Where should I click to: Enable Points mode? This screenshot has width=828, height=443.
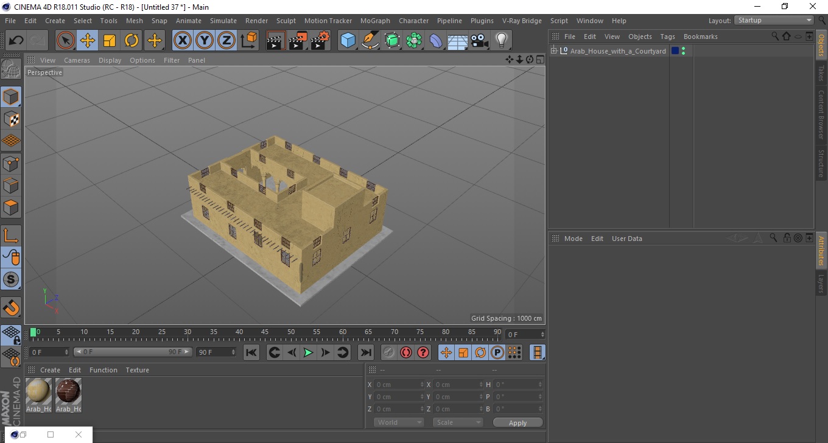pyautogui.click(x=11, y=163)
